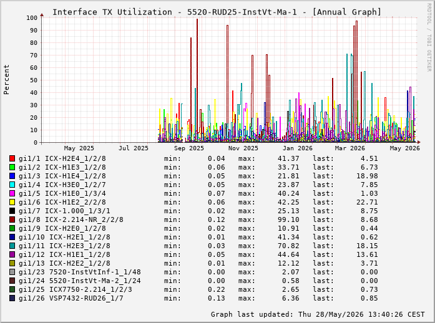Screen dimensions: 435x323
Task: Click the magenta gi1/5 legend swatch
Action: coord(12,193)
